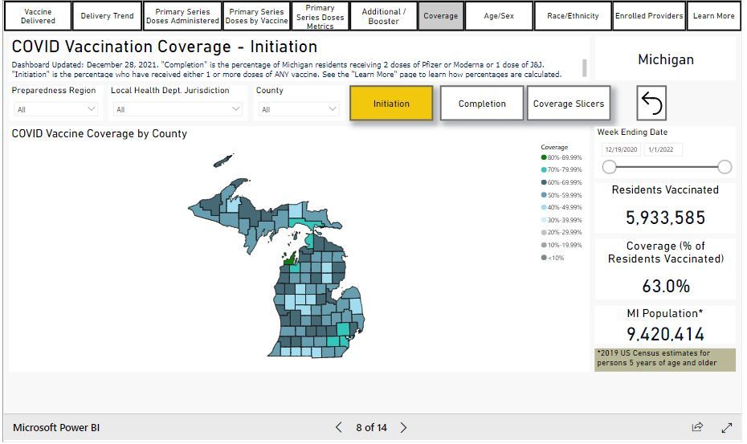Open the Vaccine Delivered page
Viewport: 747px width, 444px height.
pyautogui.click(x=38, y=16)
